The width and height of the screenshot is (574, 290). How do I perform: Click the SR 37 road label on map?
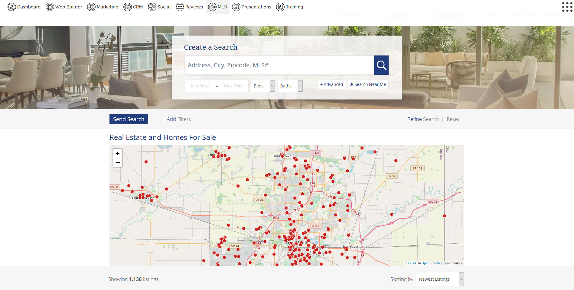(x=392, y=176)
